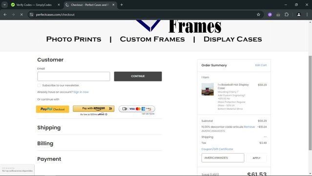Click the address bar URL perfectcases.com/checkout
Image resolution: width=312 pixels, height=176 pixels.
pos(55,15)
